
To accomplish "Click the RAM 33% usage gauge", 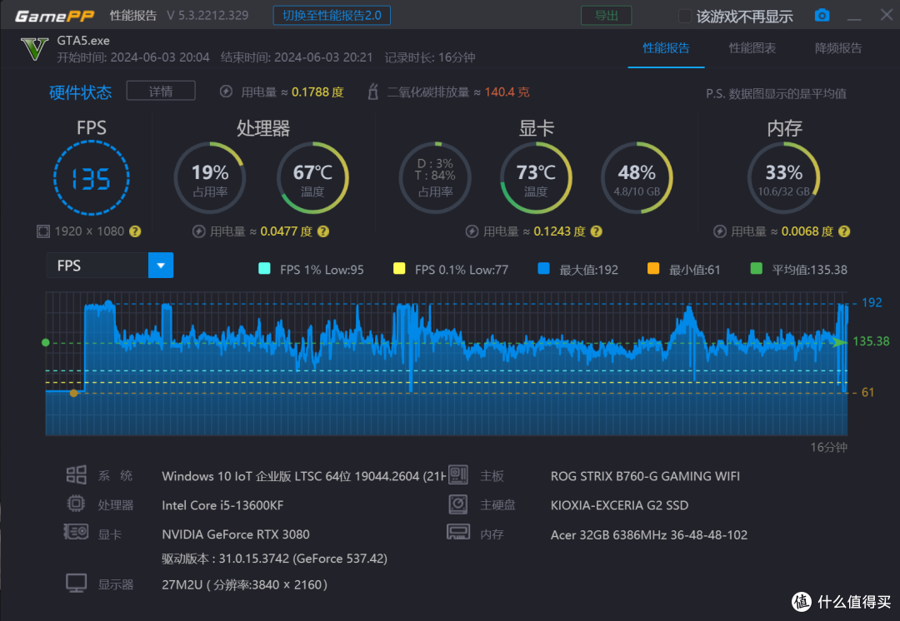I will coord(784,178).
